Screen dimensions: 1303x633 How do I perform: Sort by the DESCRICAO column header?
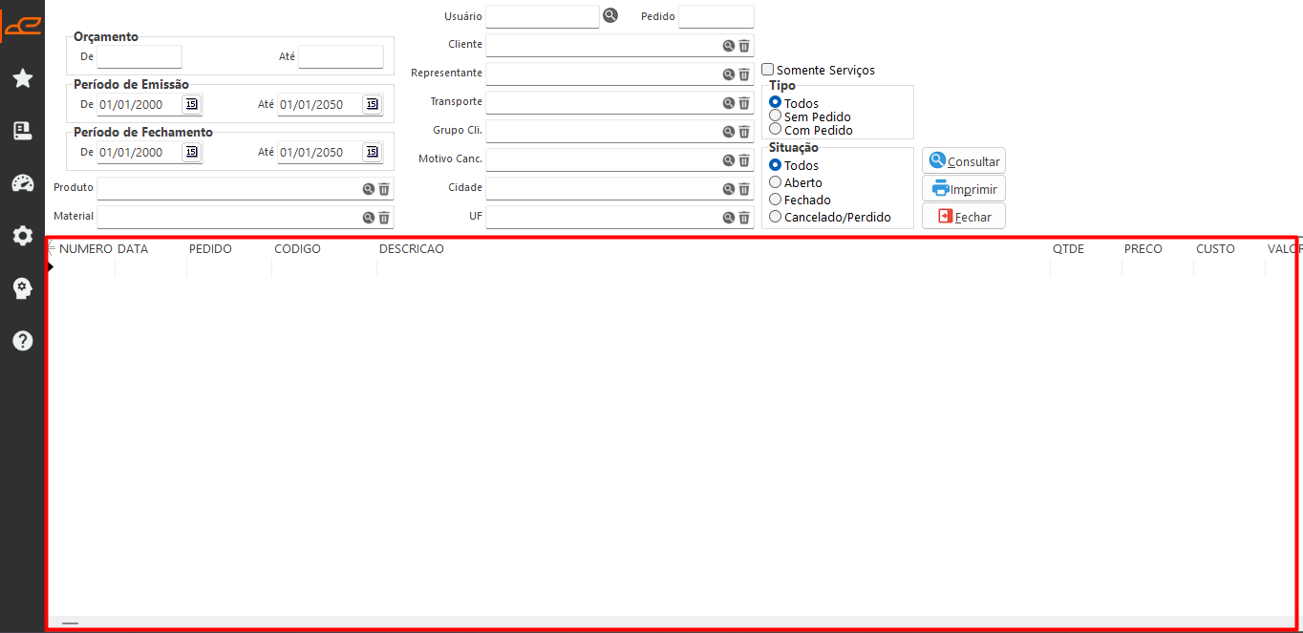412,249
